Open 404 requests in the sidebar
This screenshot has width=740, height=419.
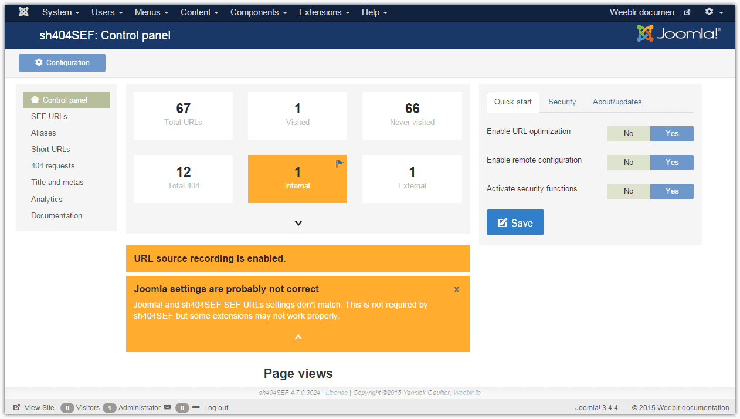pos(53,165)
